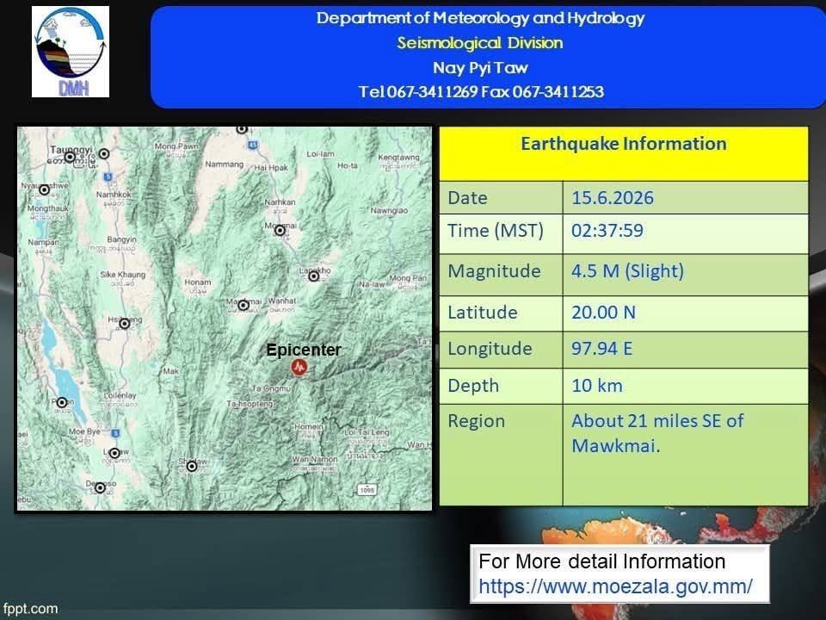Click the route 1095 highway shield
The height and width of the screenshot is (620, 826).
(367, 490)
